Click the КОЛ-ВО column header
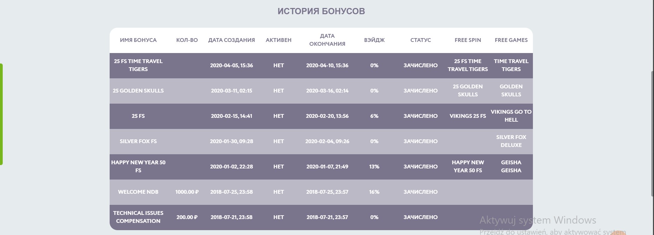 (x=187, y=40)
